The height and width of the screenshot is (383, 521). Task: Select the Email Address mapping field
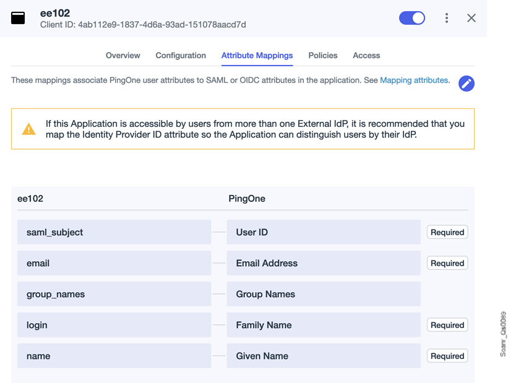click(x=324, y=263)
